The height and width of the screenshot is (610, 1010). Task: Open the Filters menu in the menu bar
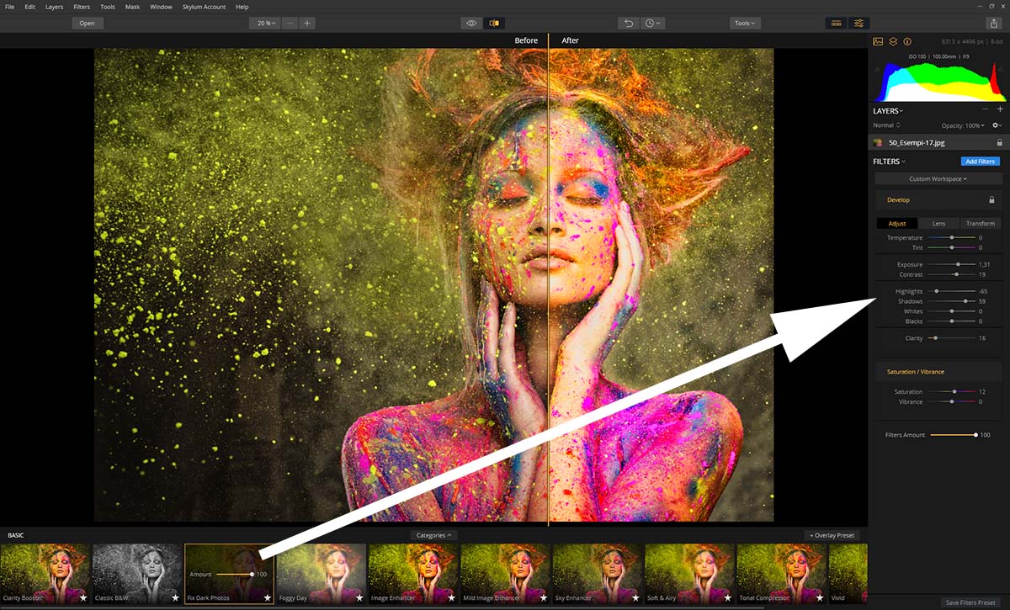82,7
